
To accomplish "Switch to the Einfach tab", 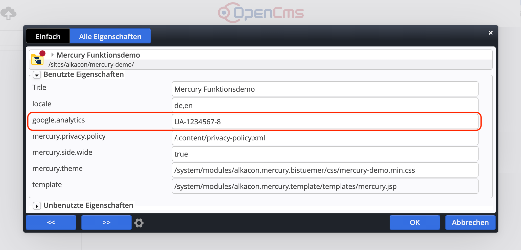I will [x=48, y=36].
